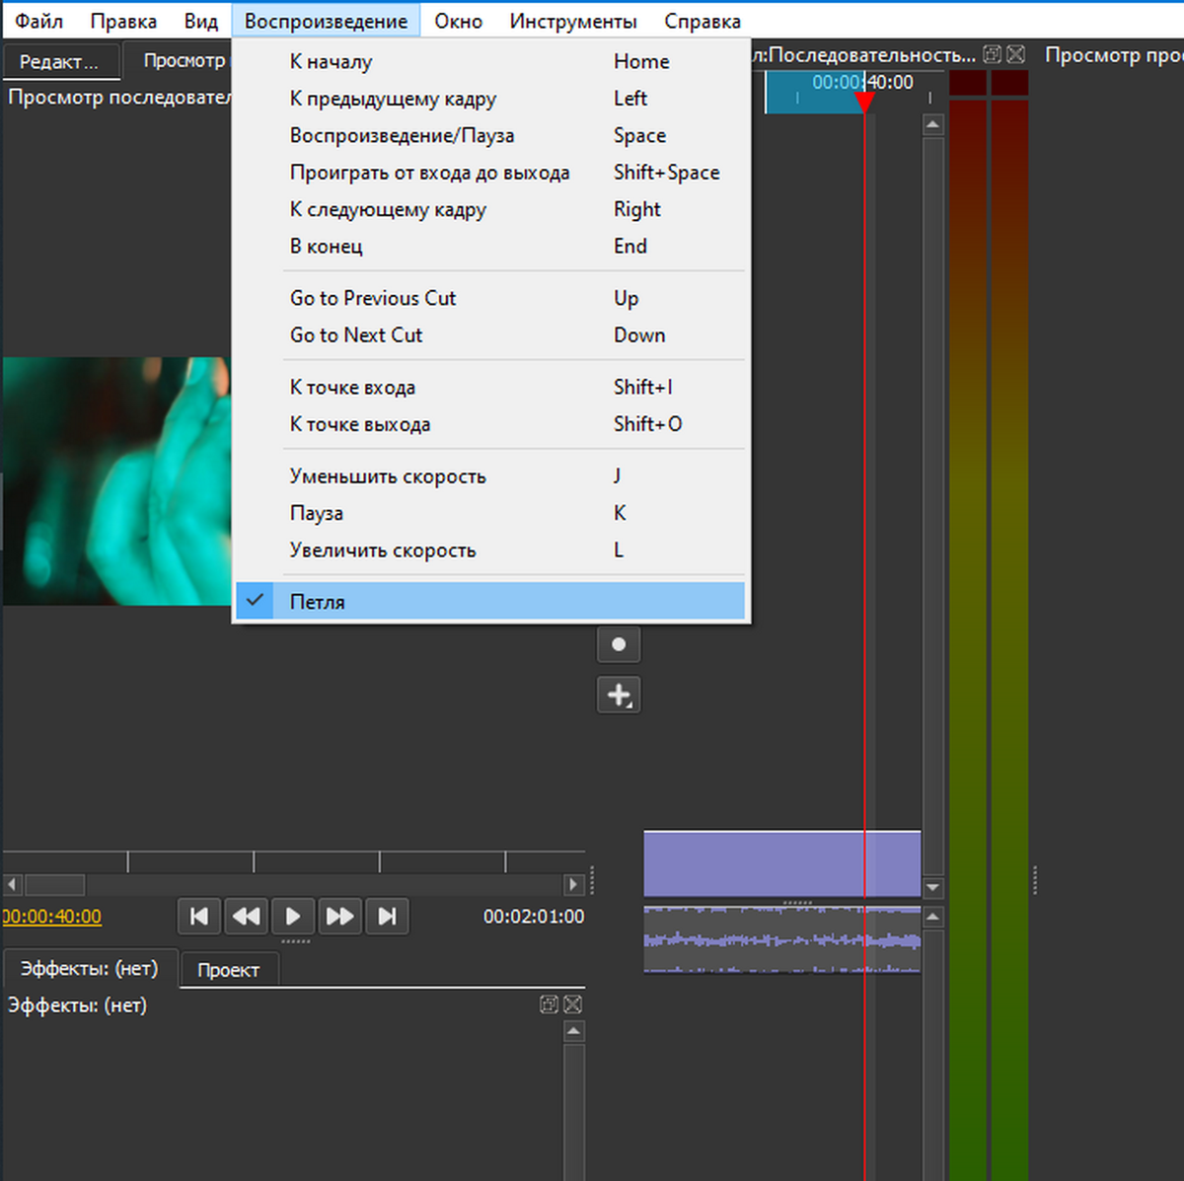Click current timecode 00:00:40:00 under viewer
The width and height of the screenshot is (1184, 1181).
pos(52,917)
